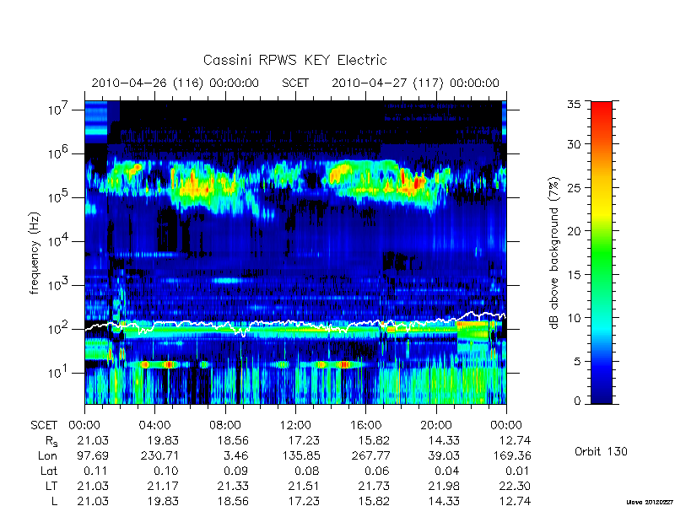
Task: Click the 10^6 frequency tick label
Action: tap(58, 153)
